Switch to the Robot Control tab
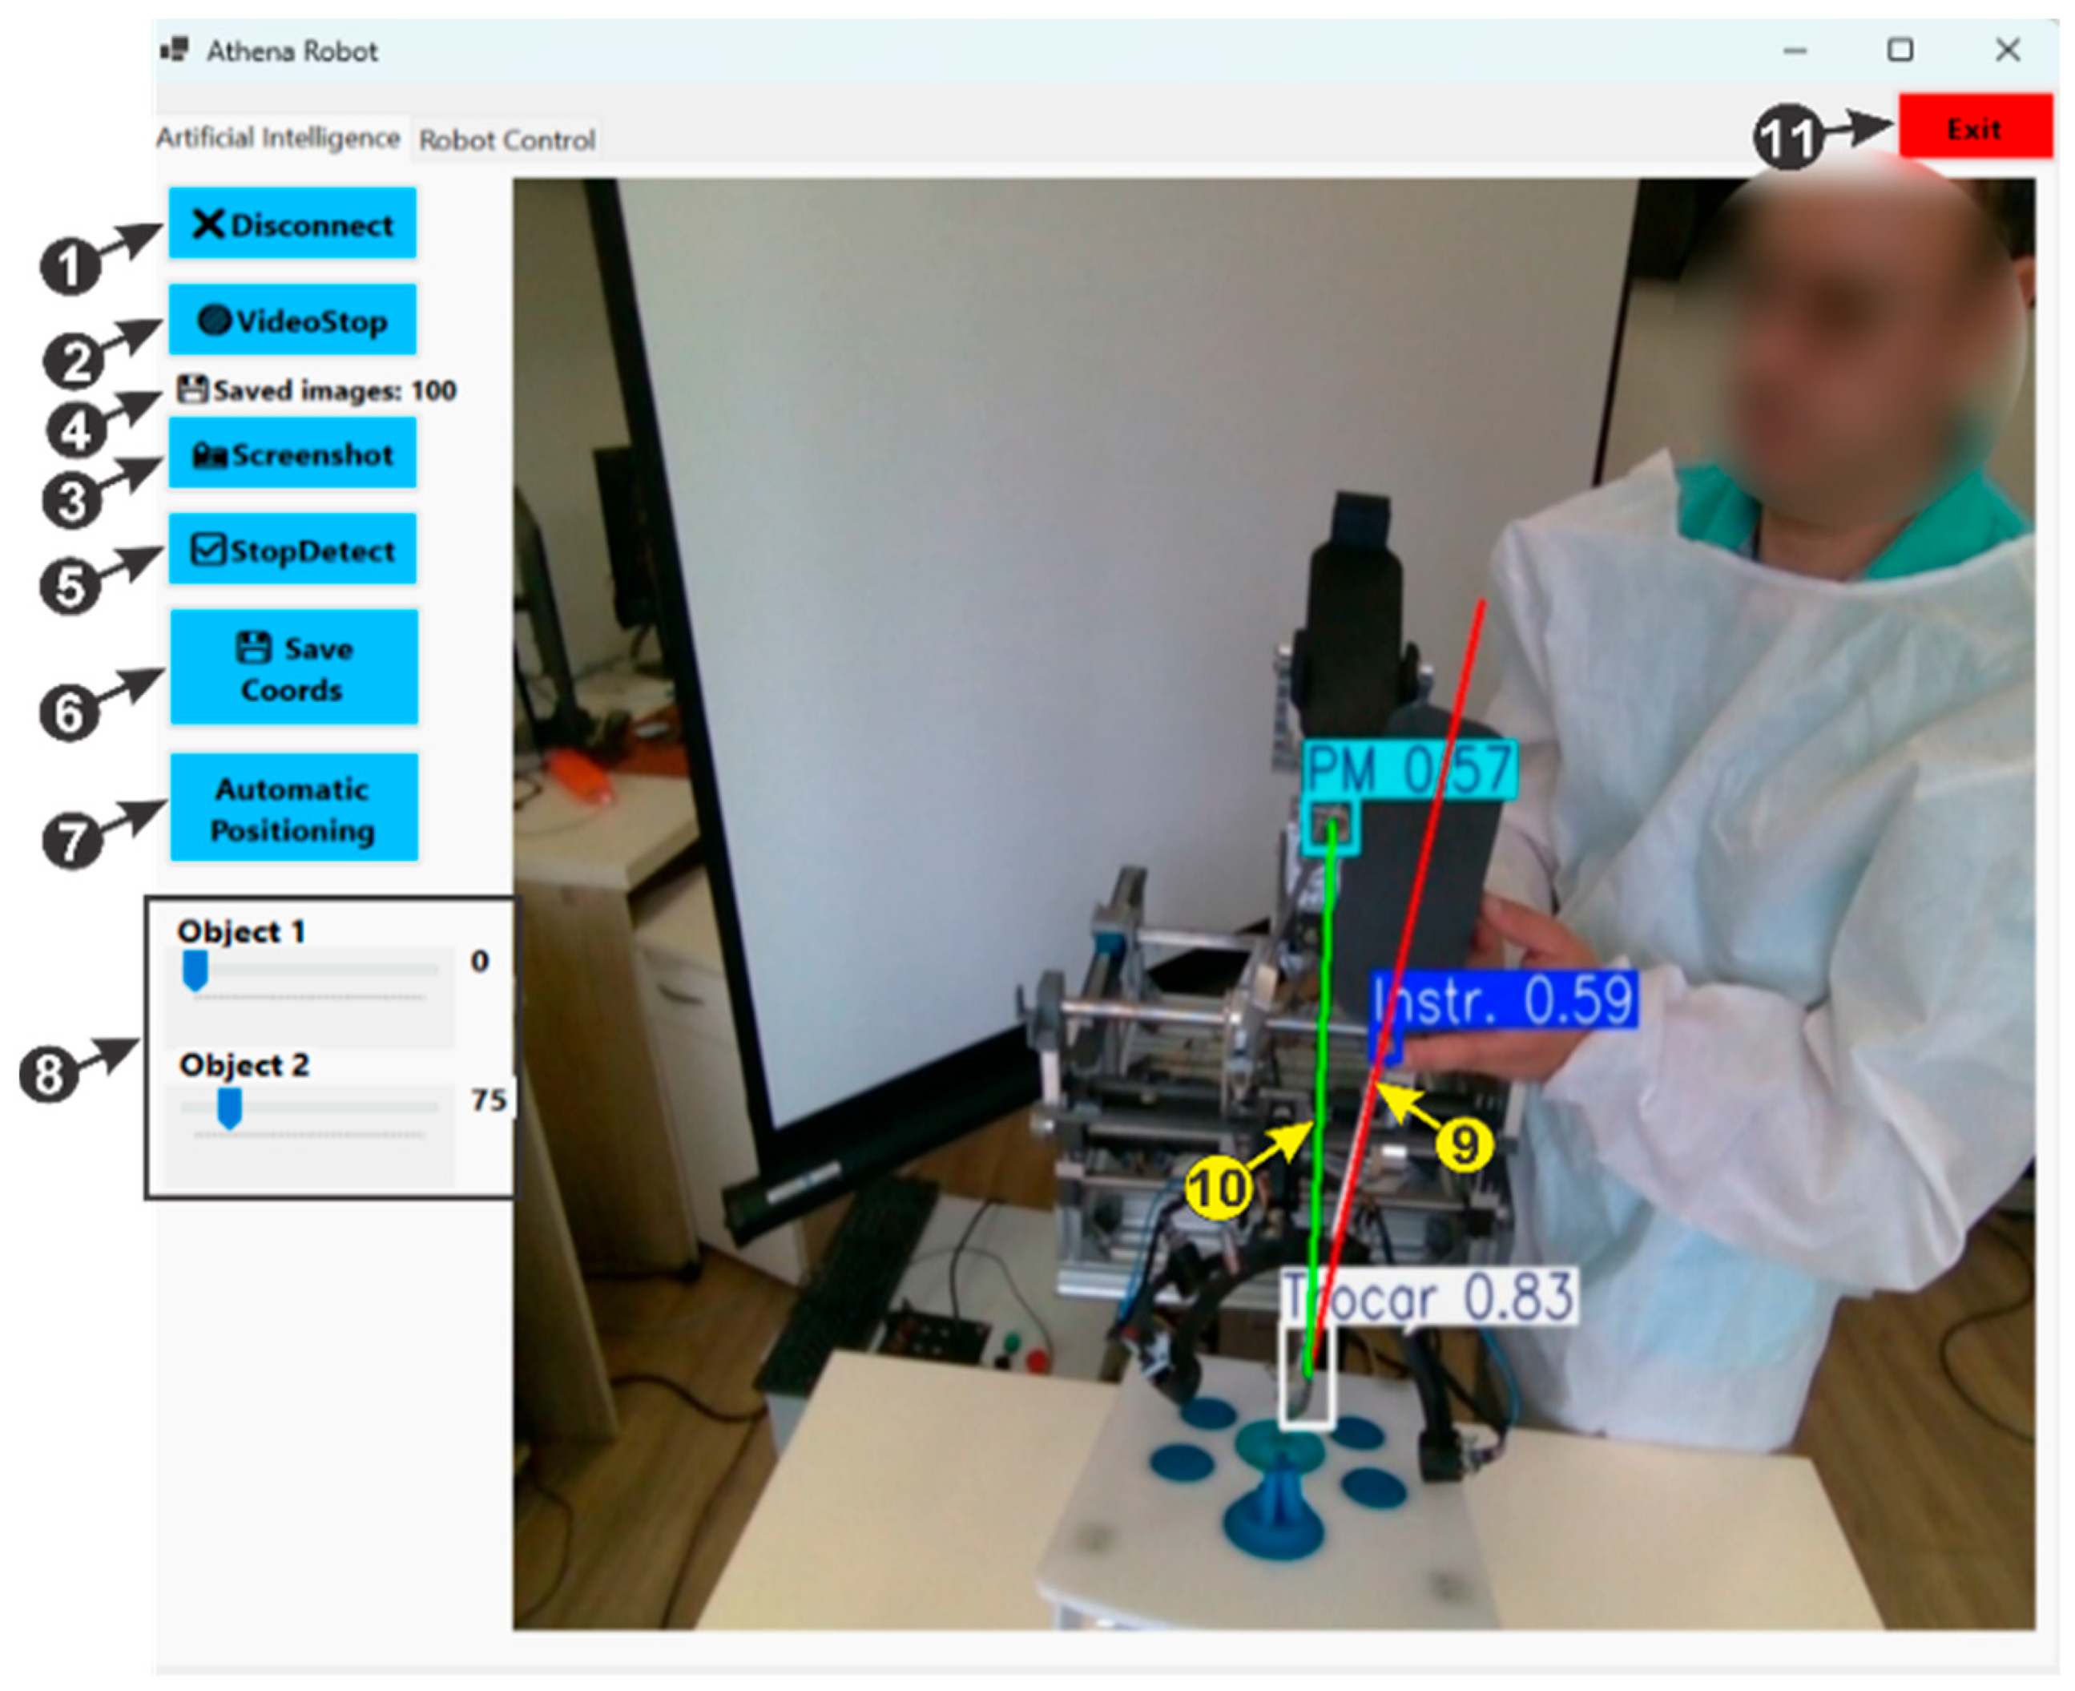This screenshot has width=2075, height=1691. pos(506,140)
